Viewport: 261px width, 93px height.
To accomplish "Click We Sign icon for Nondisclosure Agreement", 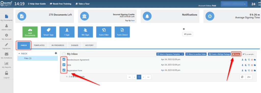I will pos(245,60).
